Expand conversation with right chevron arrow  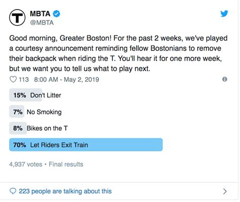[225, 191]
